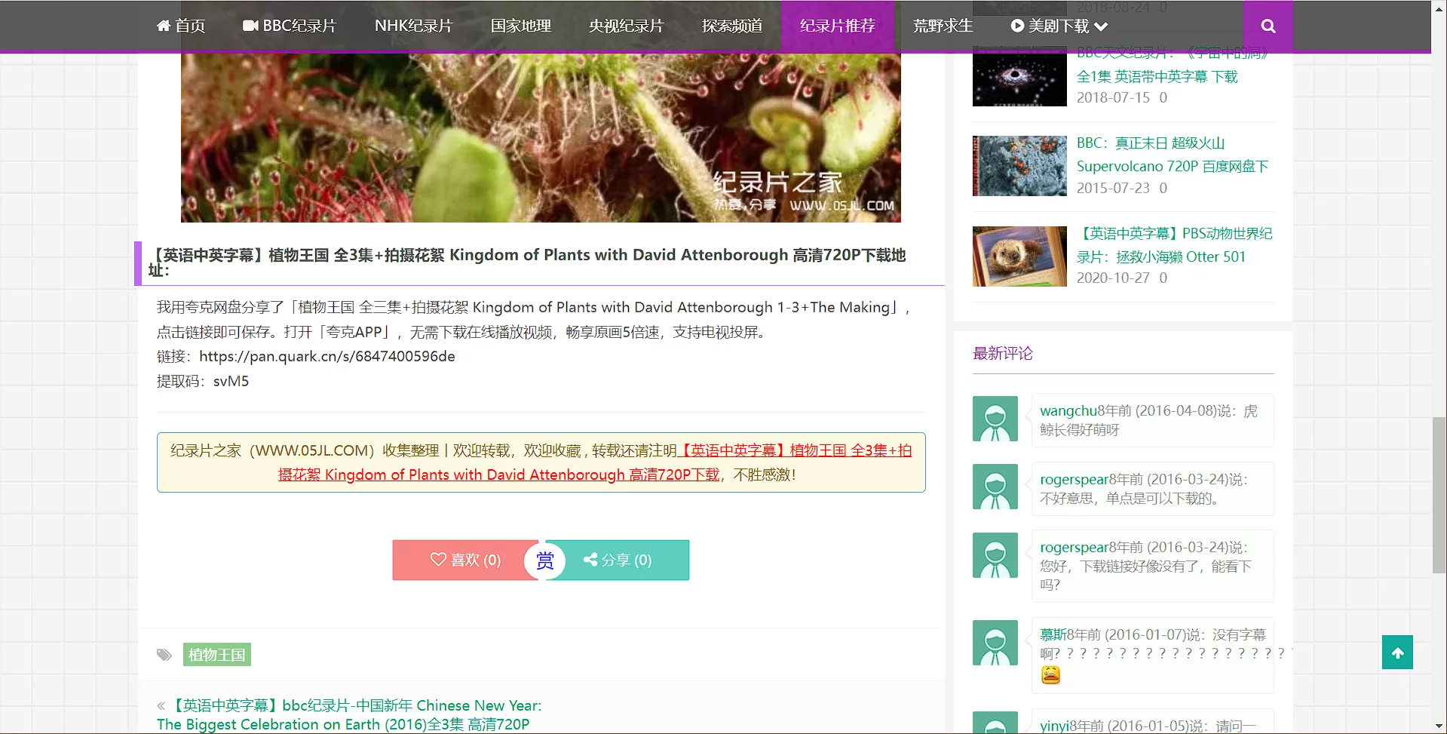Open the Supervolcano post thumbnail
Screen dimensions: 1447x734
click(1019, 166)
